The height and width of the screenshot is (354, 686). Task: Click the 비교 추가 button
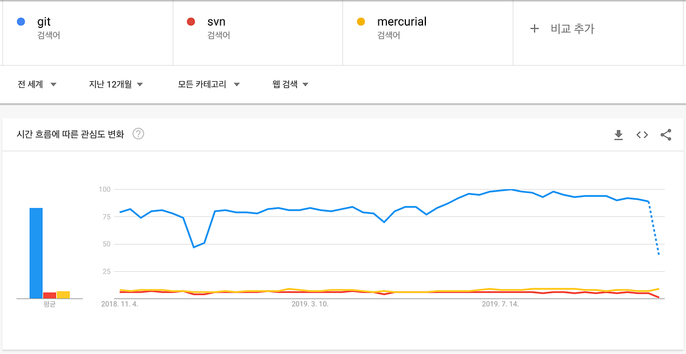pos(563,29)
